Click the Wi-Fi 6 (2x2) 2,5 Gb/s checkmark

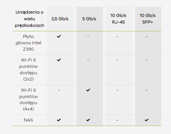59,60
